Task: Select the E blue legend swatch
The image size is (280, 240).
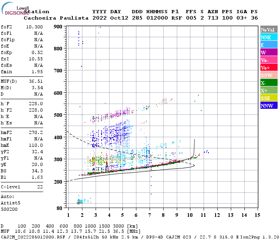Action: [x=269, y=45]
